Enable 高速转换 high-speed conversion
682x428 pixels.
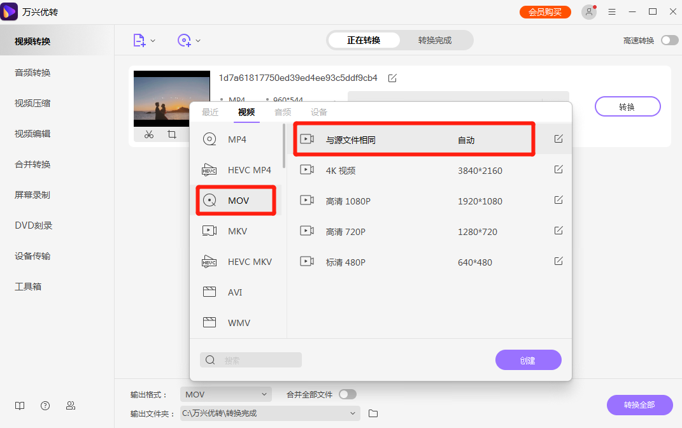[x=669, y=39]
